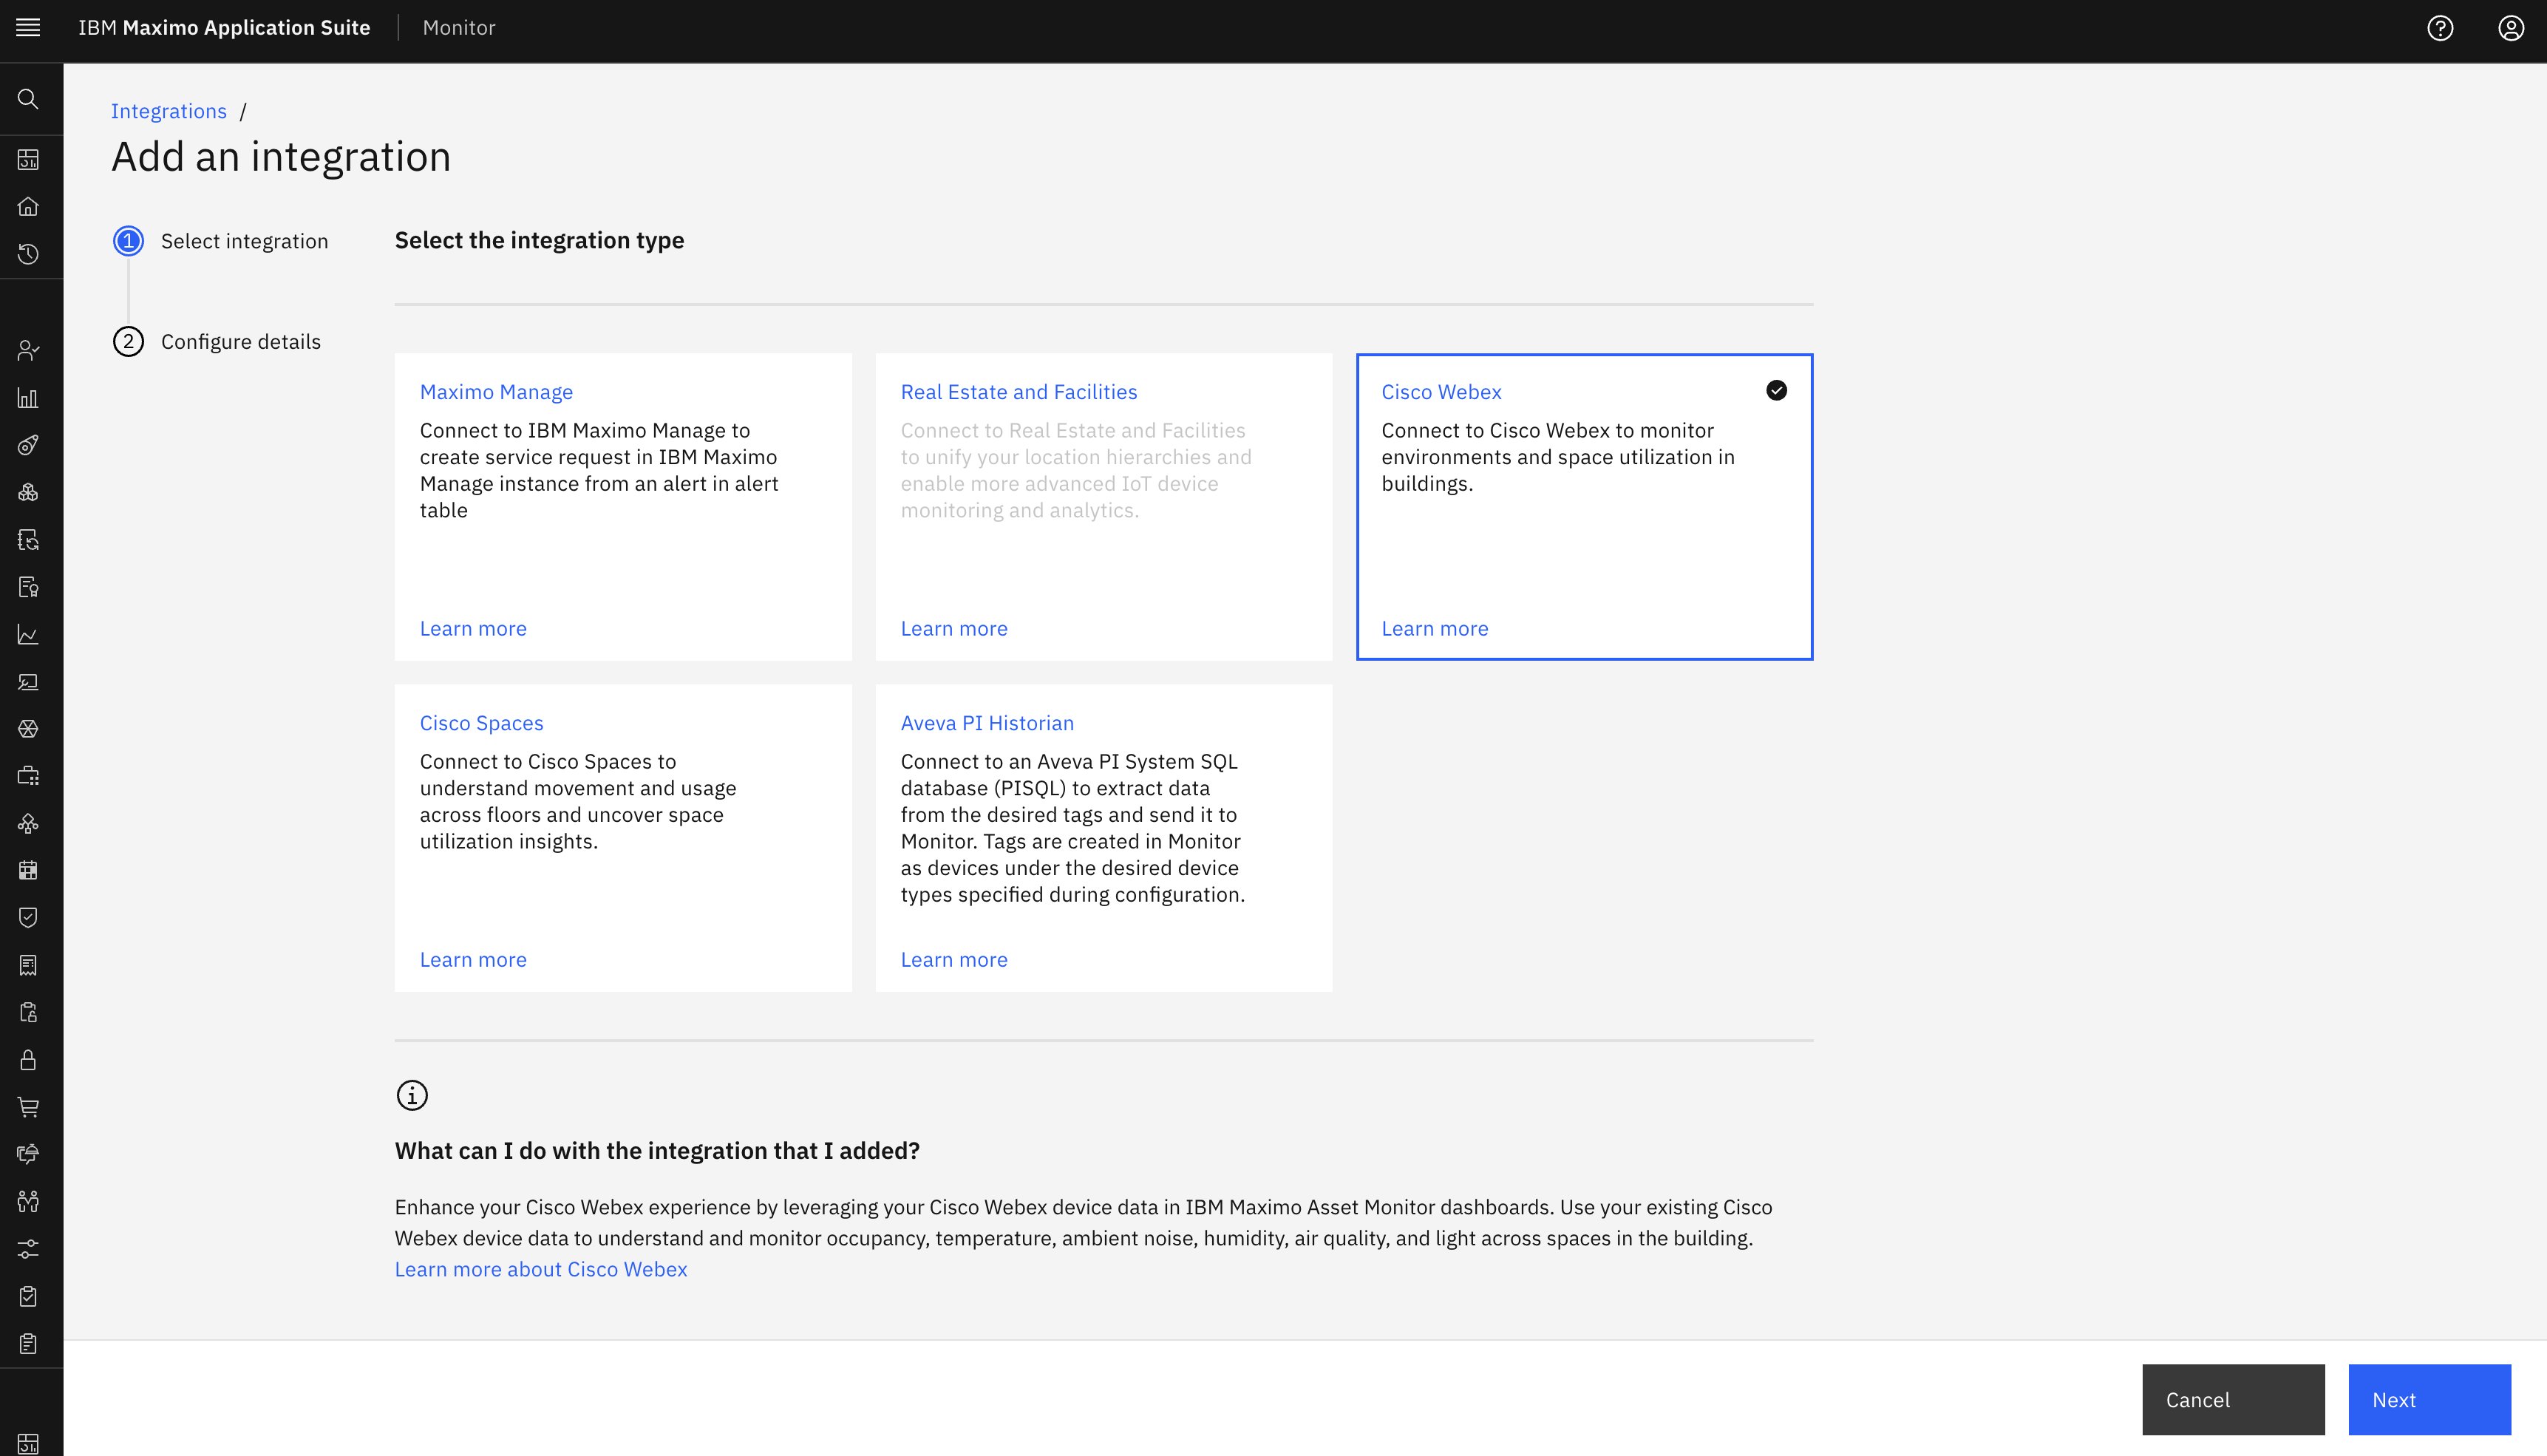The width and height of the screenshot is (2547, 1456).
Task: Select the Cisco Spaces integration card
Action: pyautogui.click(x=623, y=838)
